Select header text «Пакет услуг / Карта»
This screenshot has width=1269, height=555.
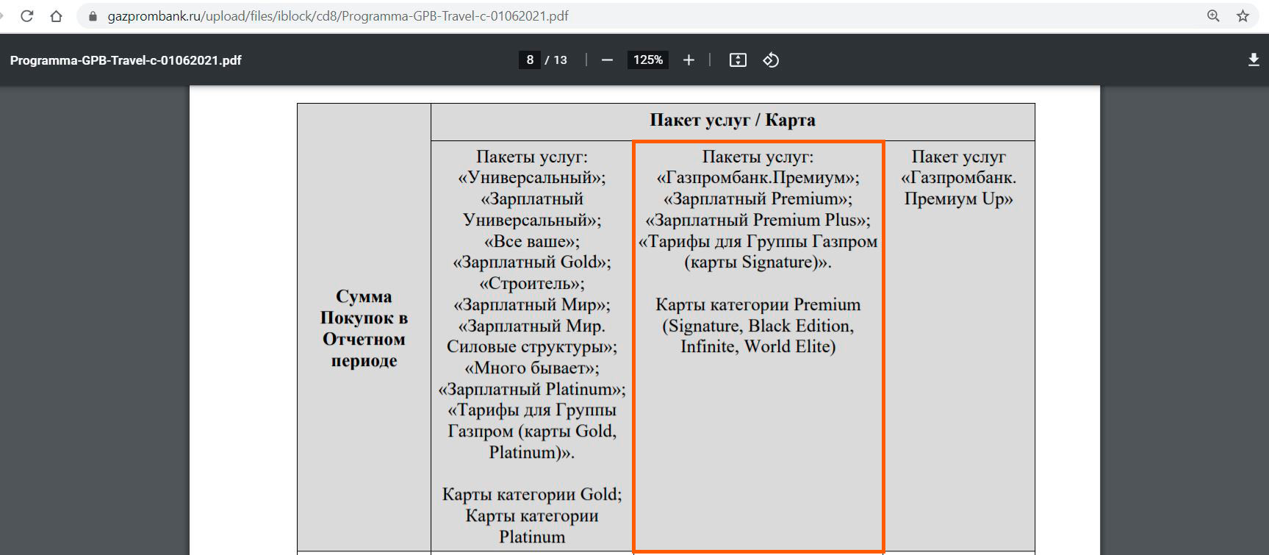pos(733,121)
